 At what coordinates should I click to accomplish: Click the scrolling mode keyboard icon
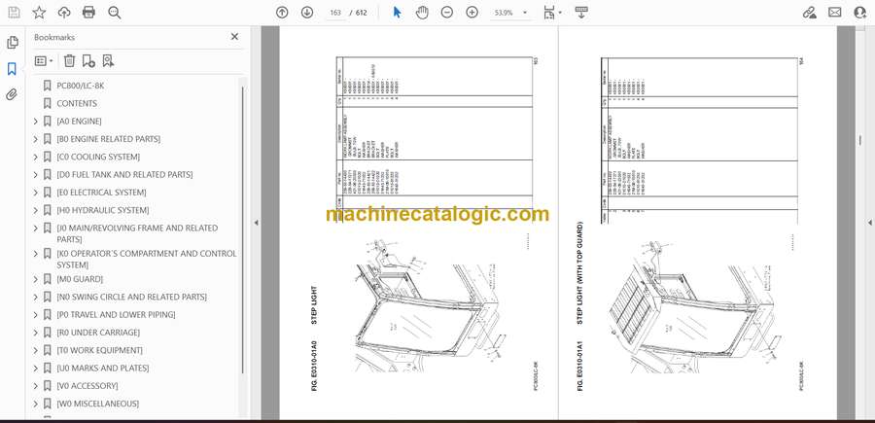pos(581,13)
